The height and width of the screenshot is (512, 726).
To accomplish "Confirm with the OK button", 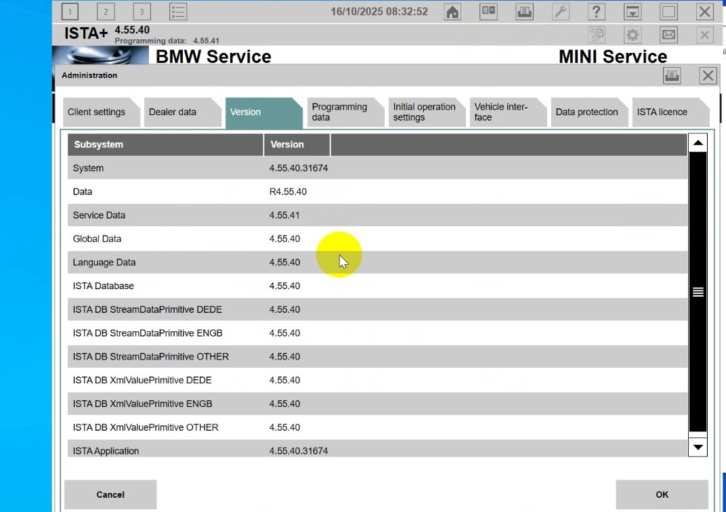I will (662, 494).
